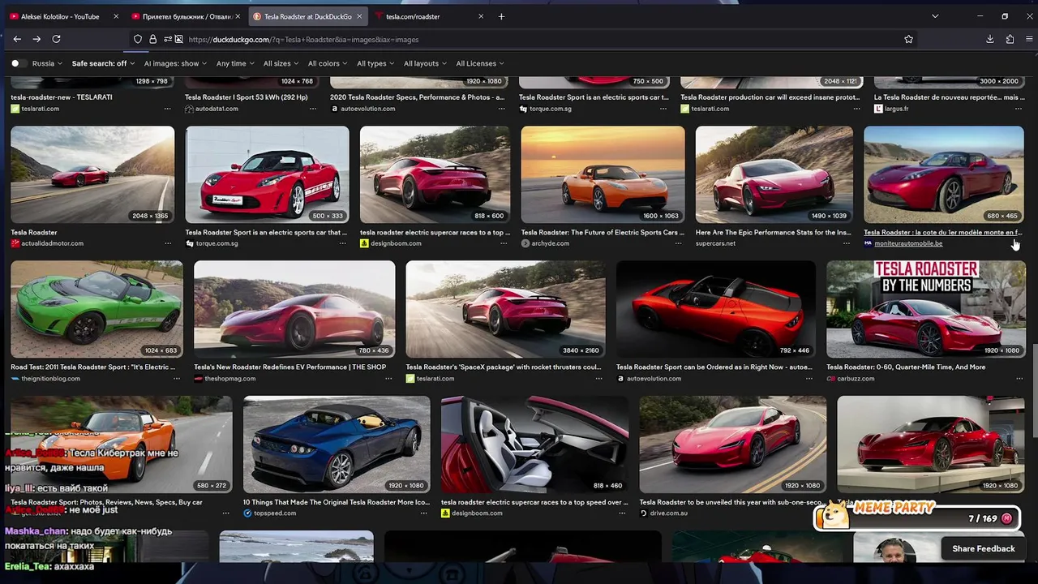Open '10 Things That Made The Original' link
Viewport: 1038px width, 584px height.
(x=336, y=503)
